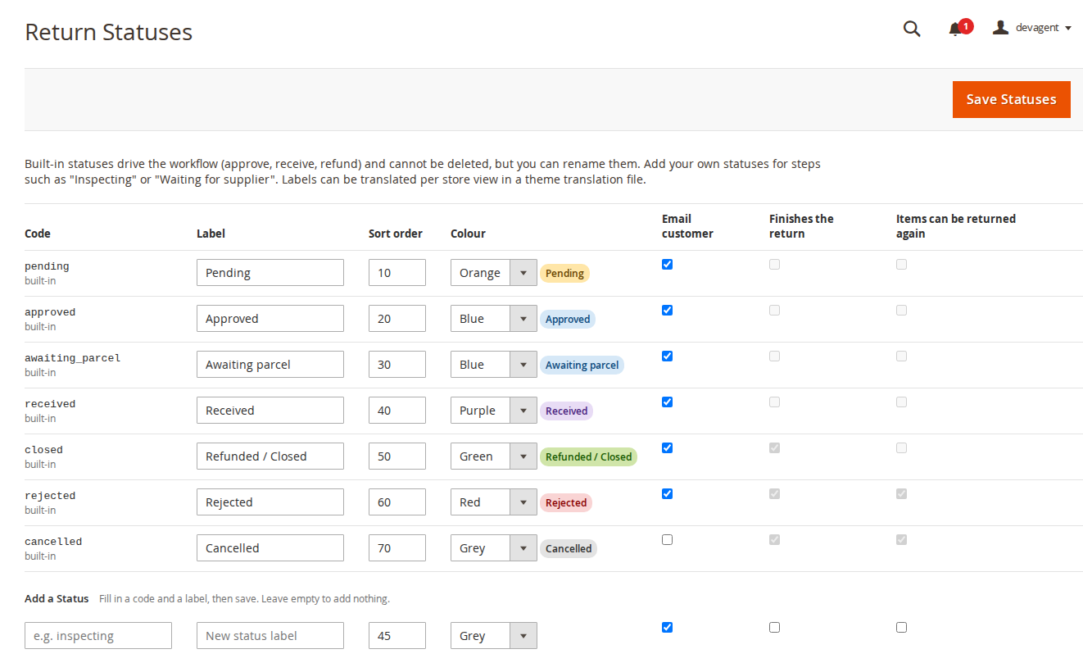Click the Pending label field
The height and width of the screenshot is (672, 1083).
coord(270,273)
